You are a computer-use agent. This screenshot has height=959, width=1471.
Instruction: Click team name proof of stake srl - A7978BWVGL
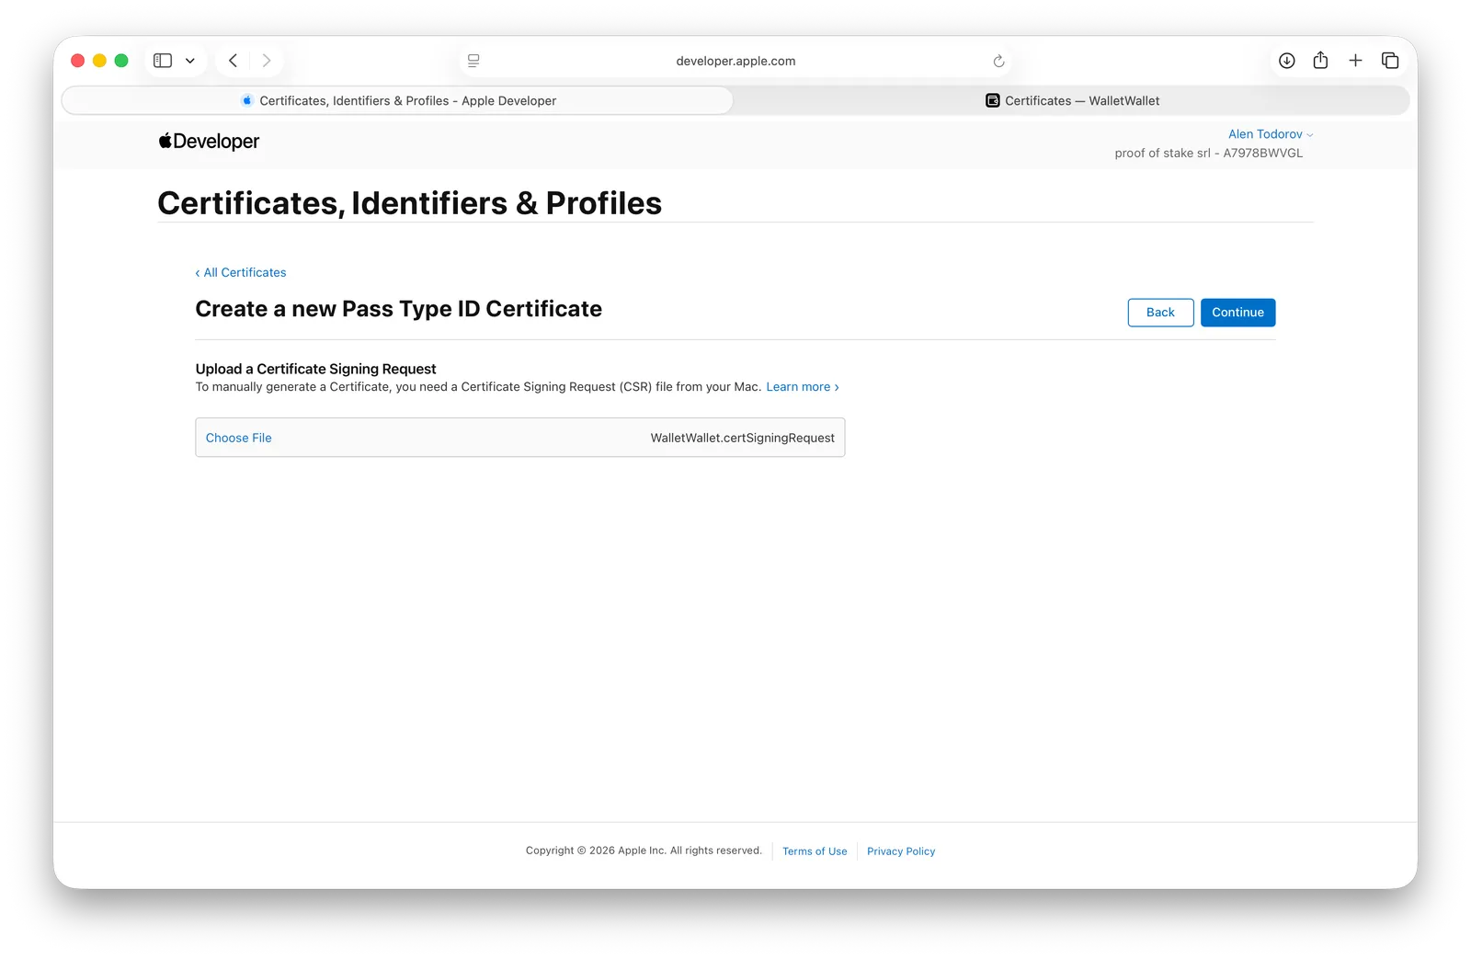[1208, 154]
